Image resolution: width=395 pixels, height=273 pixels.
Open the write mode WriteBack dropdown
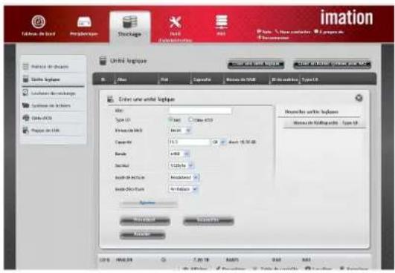click(183, 189)
